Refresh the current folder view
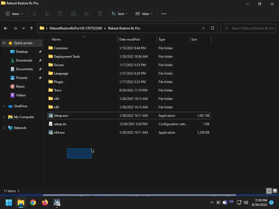Viewport: 279px width, 209px height. click(213, 28)
